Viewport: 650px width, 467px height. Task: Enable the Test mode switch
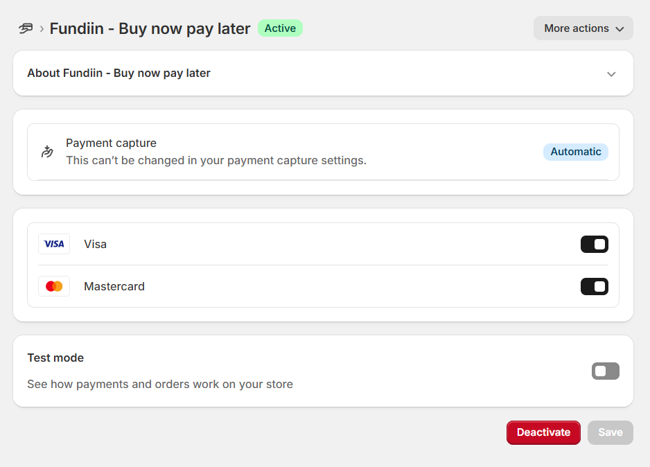605,371
